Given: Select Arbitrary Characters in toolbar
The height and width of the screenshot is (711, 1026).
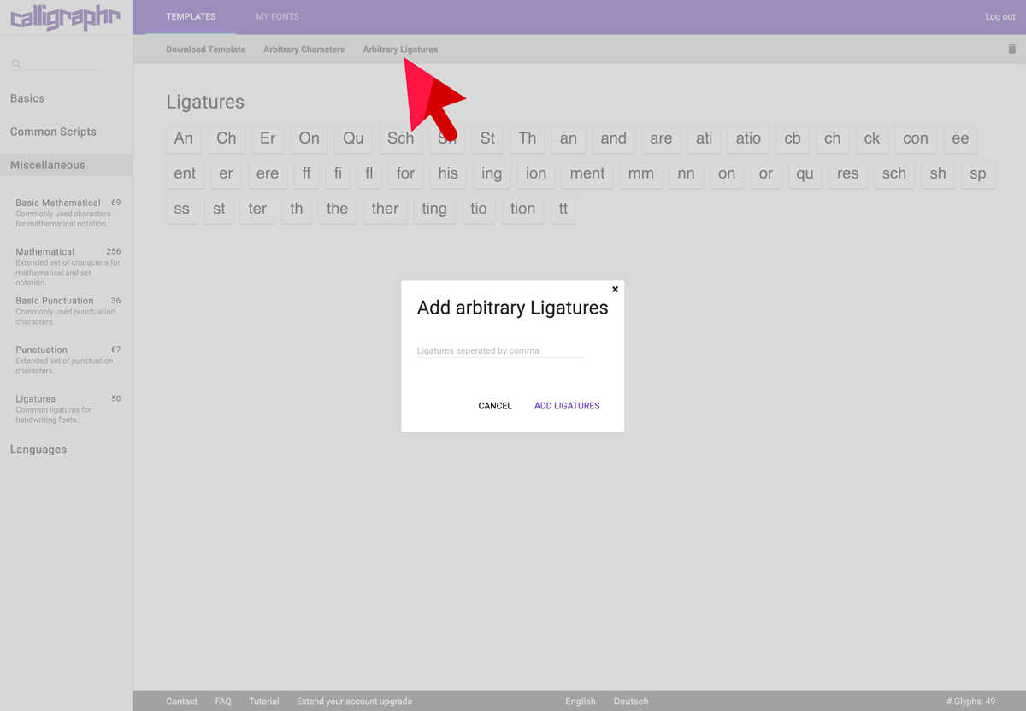Looking at the screenshot, I should (x=304, y=50).
